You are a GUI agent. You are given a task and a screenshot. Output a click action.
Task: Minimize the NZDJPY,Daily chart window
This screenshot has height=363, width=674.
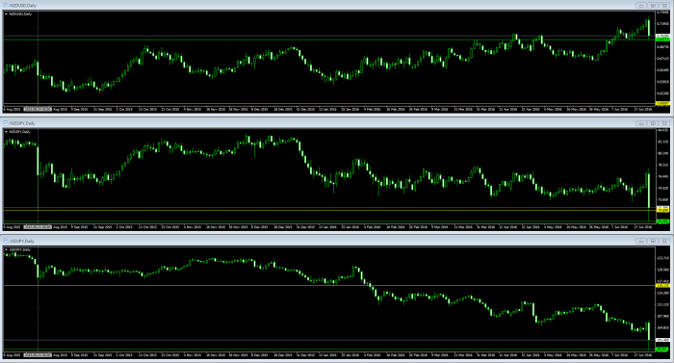click(x=641, y=123)
